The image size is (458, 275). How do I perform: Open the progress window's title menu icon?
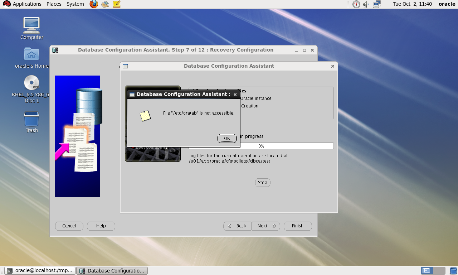click(125, 66)
